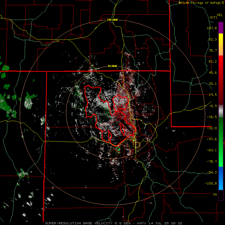Click the TH legend label
The width and height of the screenshot is (225, 225).
[x=215, y=194]
